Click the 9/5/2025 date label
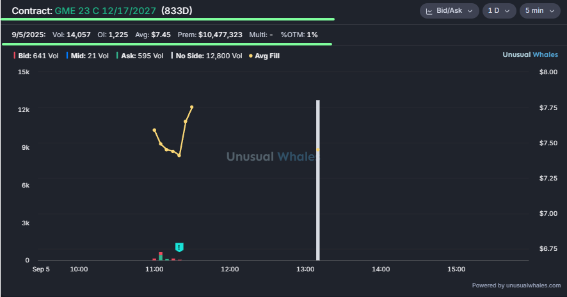This screenshot has width=567, height=297. pos(29,35)
